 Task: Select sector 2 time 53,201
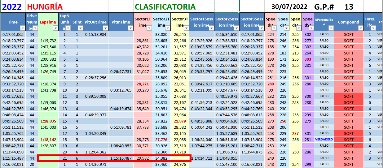tap(161, 47)
